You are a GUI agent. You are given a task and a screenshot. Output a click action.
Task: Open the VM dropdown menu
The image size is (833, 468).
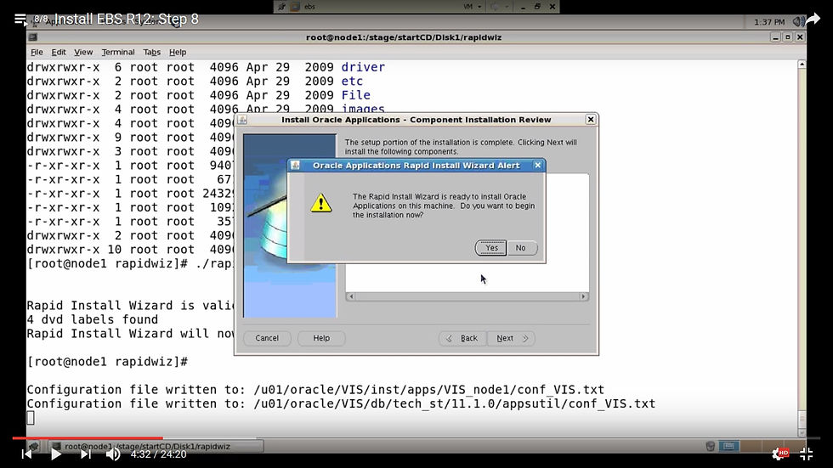[473, 7]
